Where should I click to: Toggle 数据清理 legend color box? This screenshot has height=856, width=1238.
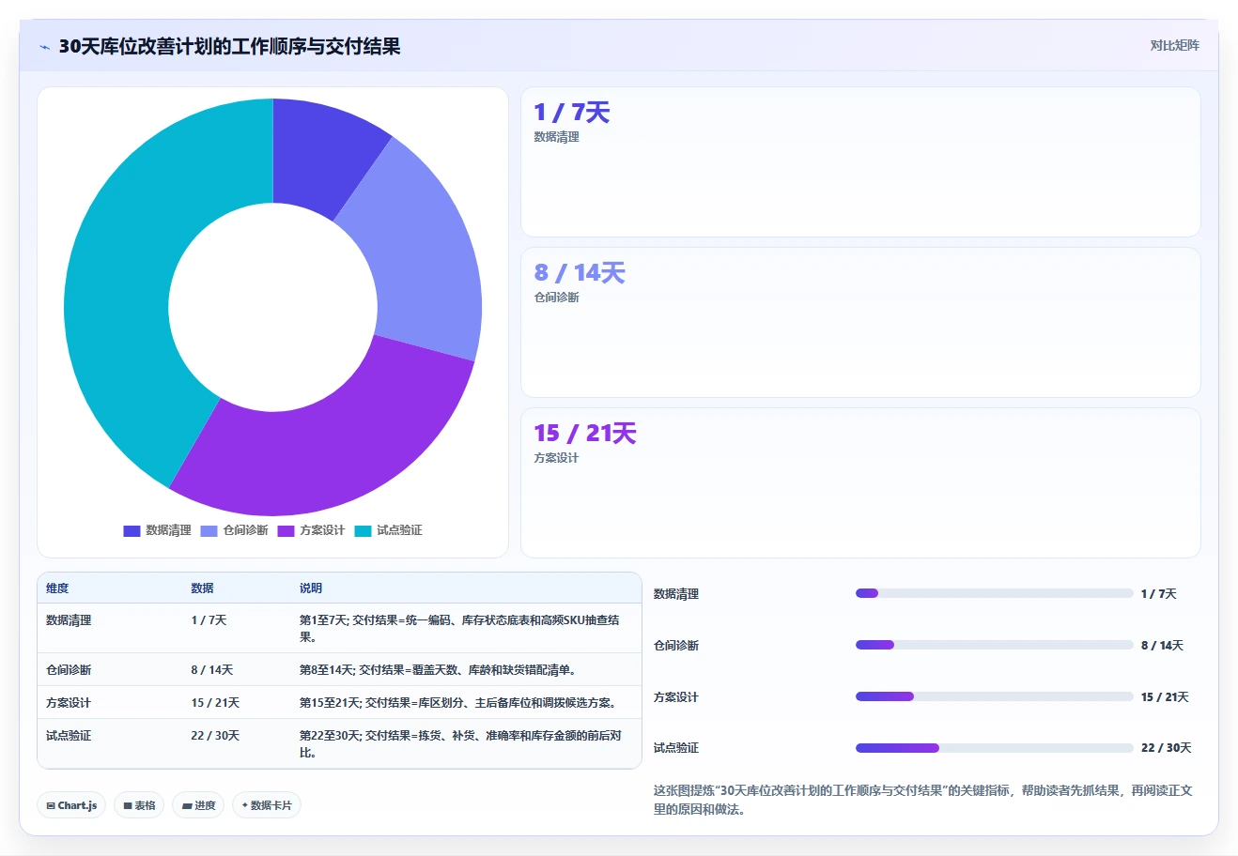(132, 531)
